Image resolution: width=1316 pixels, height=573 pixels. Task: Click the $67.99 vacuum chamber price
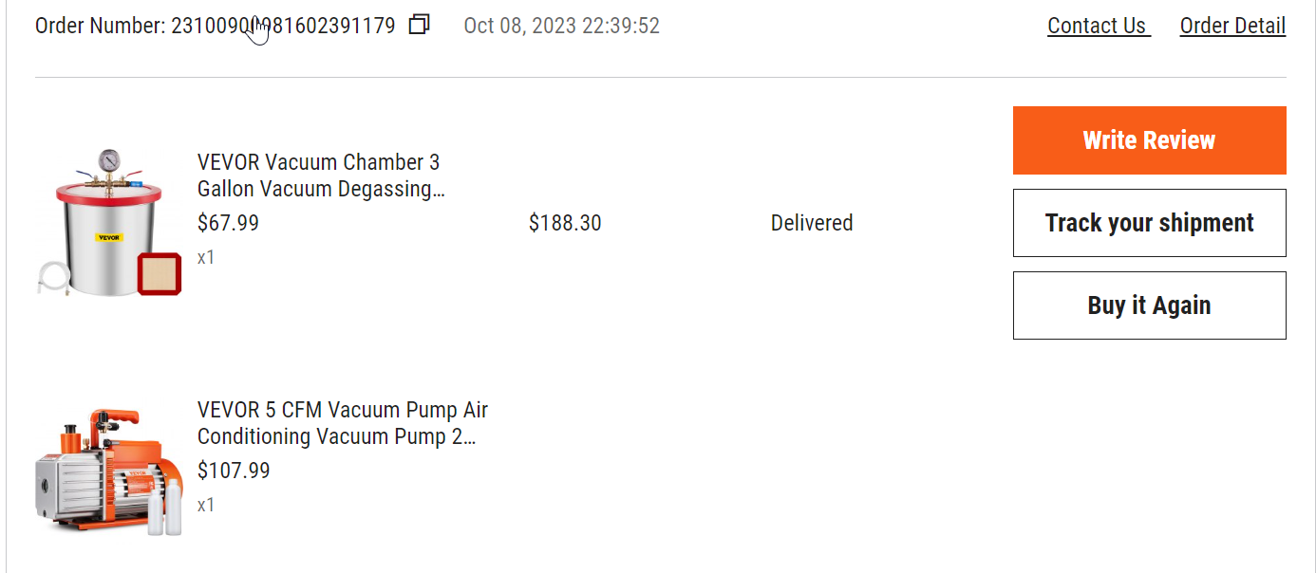point(228,223)
